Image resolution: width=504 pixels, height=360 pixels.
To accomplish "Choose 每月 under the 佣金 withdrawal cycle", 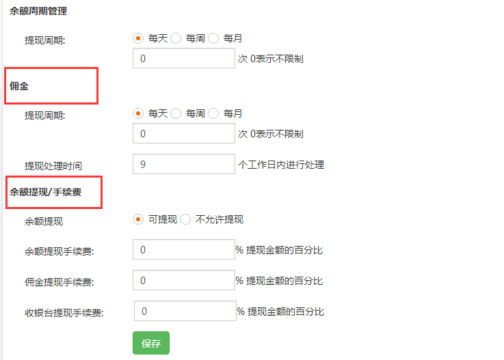I will 213,113.
